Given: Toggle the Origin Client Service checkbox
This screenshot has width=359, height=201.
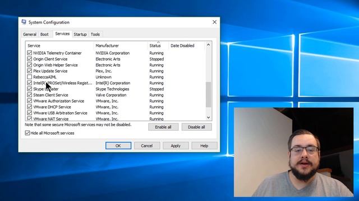Looking at the screenshot, I should tap(29, 59).
